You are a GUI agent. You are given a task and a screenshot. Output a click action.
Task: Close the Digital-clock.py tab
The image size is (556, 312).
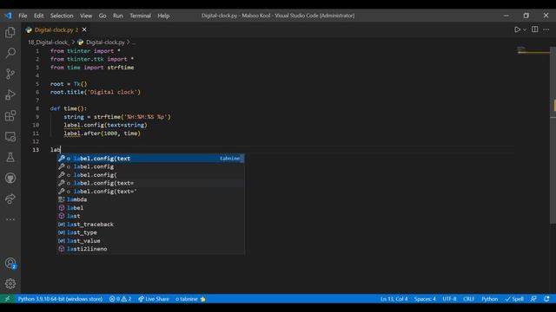coord(84,29)
